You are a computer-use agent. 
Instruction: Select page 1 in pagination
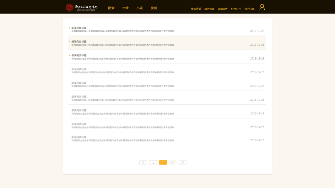(153, 162)
